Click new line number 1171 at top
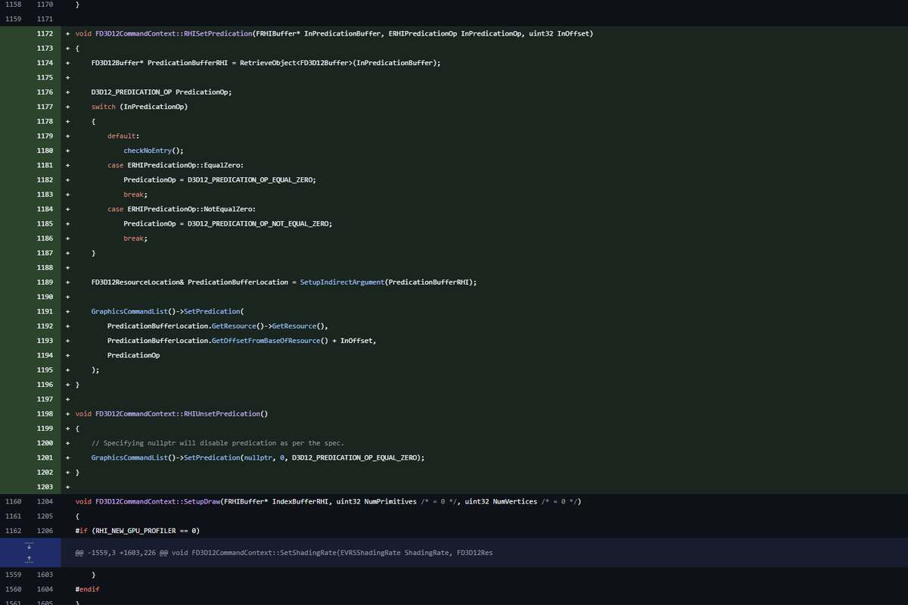908x605 pixels. coord(45,19)
